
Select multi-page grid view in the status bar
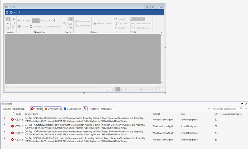126,90
